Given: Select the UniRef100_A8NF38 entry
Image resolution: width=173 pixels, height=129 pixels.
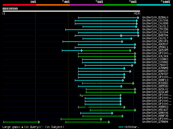Looking at the screenshot, I should click(x=155, y=116).
